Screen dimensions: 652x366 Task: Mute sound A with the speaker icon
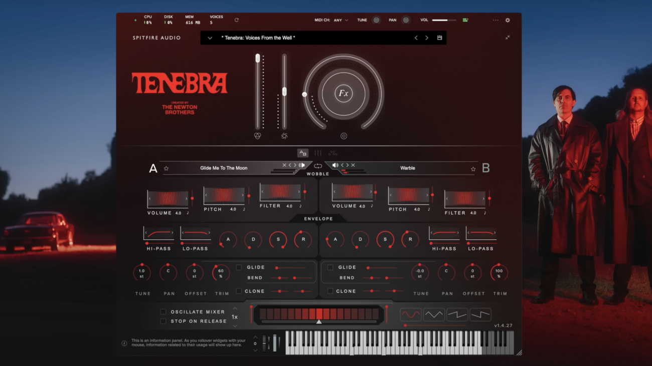[x=302, y=165]
